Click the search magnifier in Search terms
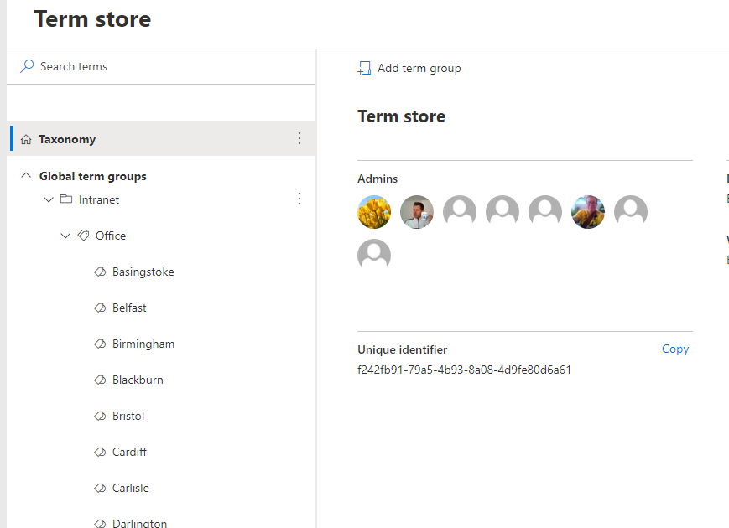 [x=25, y=65]
